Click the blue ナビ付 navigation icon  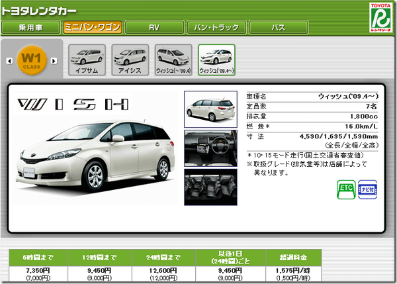pos(367,189)
